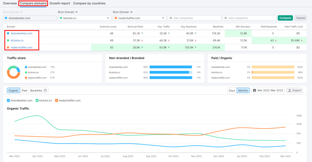Viewport: 312px width, 162px height.
Task: Click the Traffic share donut chart
Action: [x=13, y=72]
